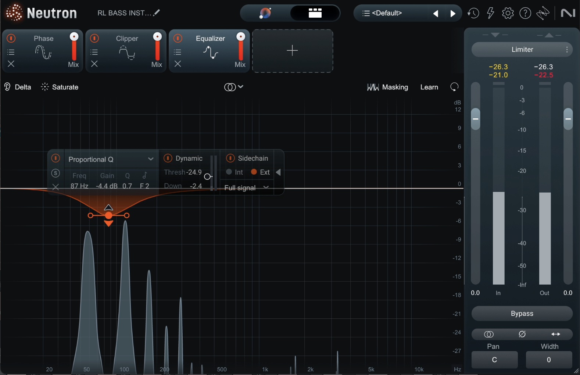
Task: Click the input gain slider handle
Action: [475, 119]
